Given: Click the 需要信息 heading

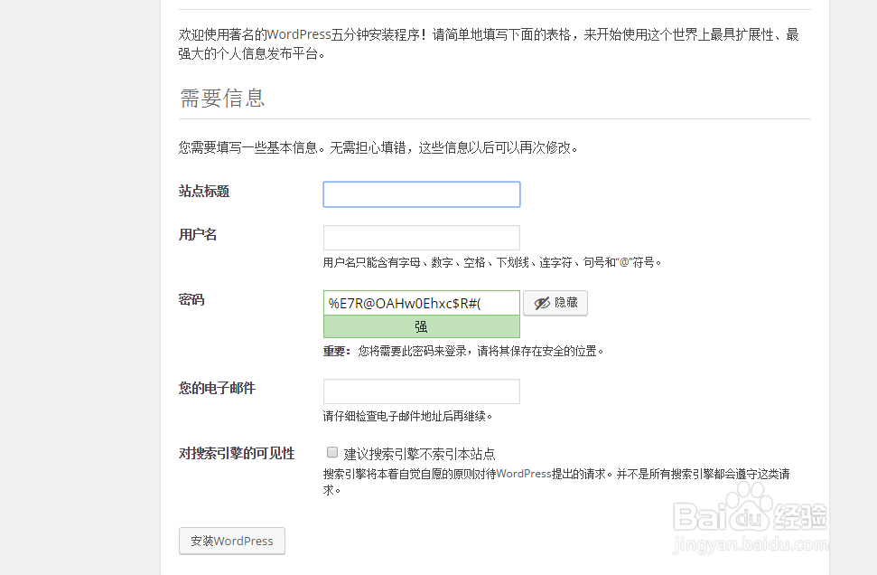Looking at the screenshot, I should pos(222,98).
